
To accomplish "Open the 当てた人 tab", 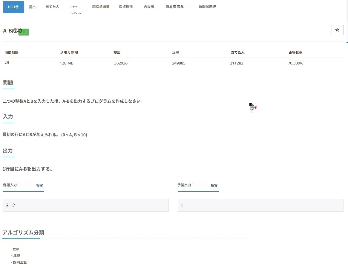I will (x=52, y=7).
